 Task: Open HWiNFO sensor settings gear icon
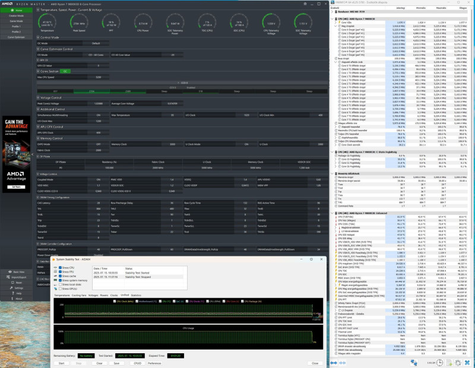click(458, 363)
